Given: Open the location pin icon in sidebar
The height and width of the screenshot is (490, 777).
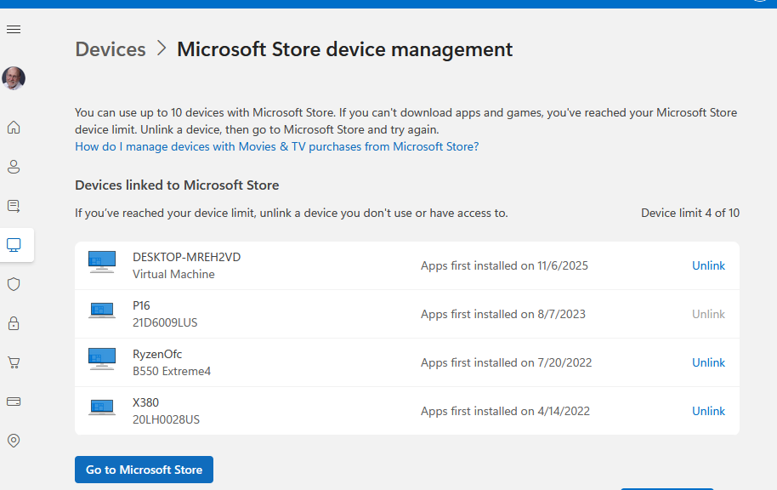Looking at the screenshot, I should pos(14,441).
